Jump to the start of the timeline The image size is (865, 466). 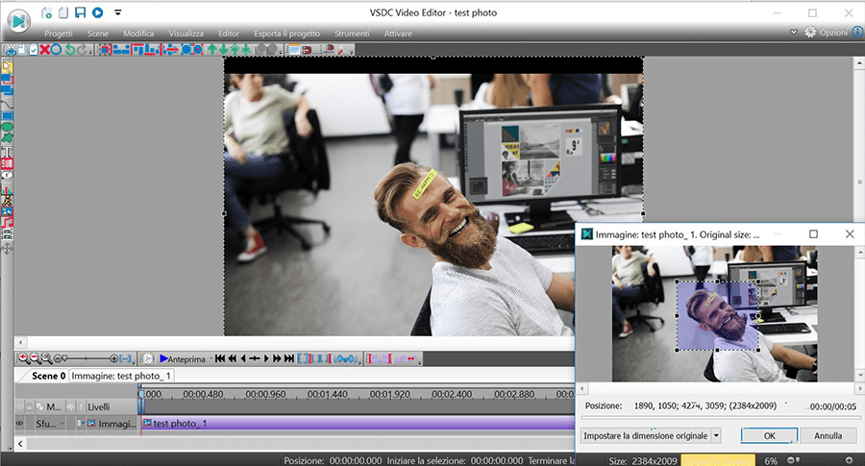point(219,358)
